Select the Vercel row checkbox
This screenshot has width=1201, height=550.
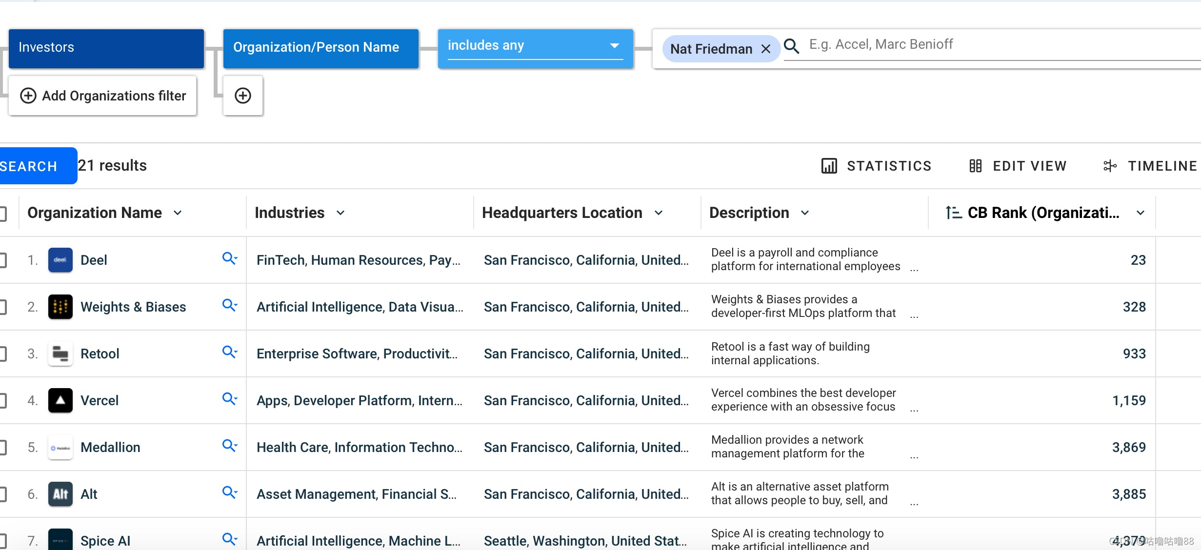click(x=2, y=401)
